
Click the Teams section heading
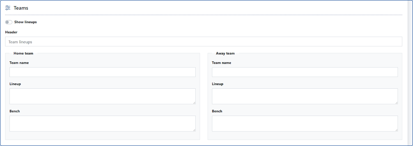pyautogui.click(x=21, y=8)
